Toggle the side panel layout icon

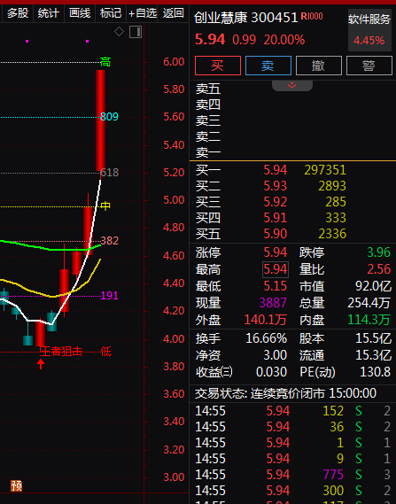[x=136, y=32]
